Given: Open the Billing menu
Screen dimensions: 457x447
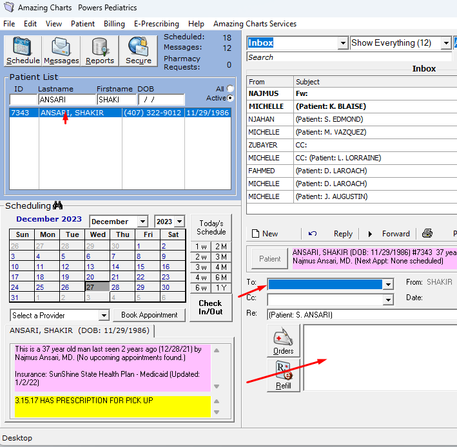Looking at the screenshot, I should coord(114,24).
